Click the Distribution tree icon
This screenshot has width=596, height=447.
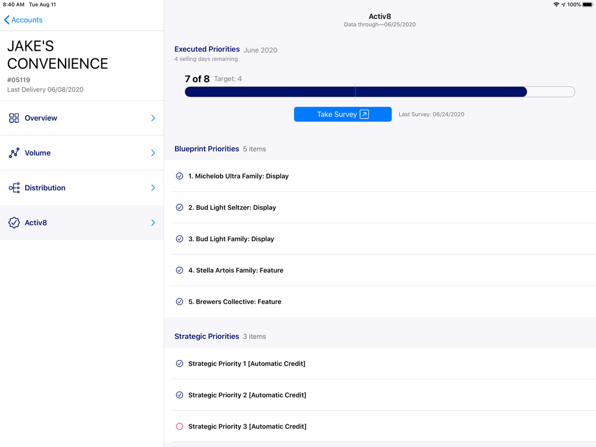[x=14, y=188]
